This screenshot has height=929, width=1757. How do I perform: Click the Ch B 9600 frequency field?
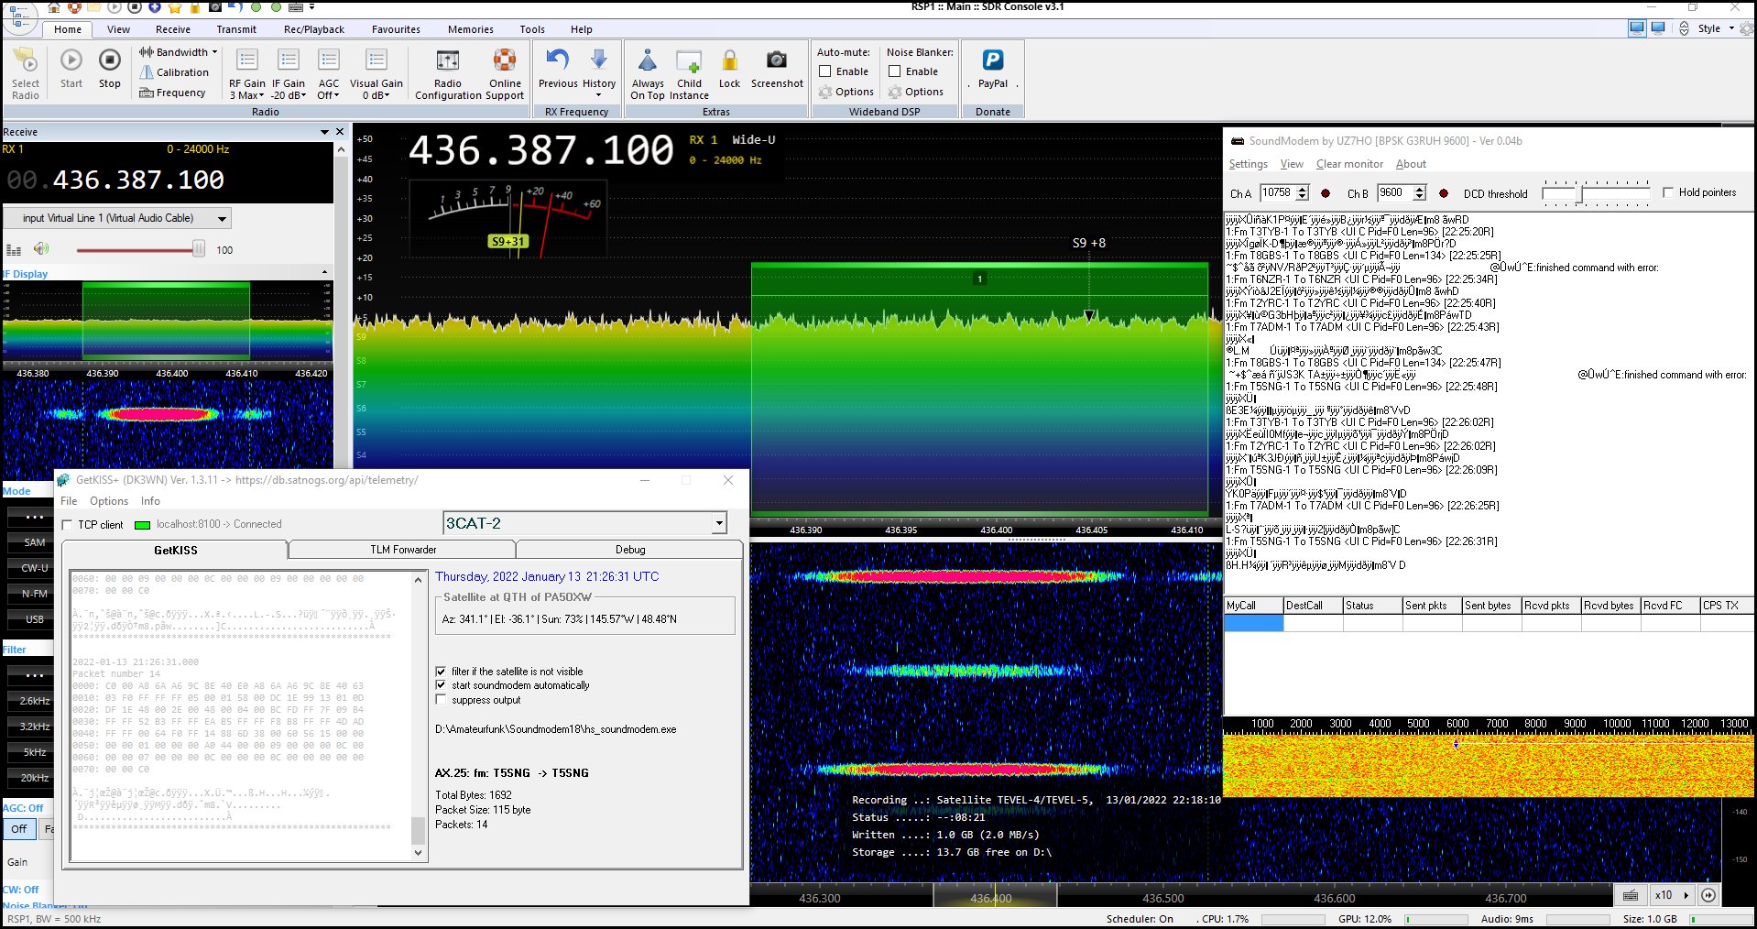point(1395,192)
